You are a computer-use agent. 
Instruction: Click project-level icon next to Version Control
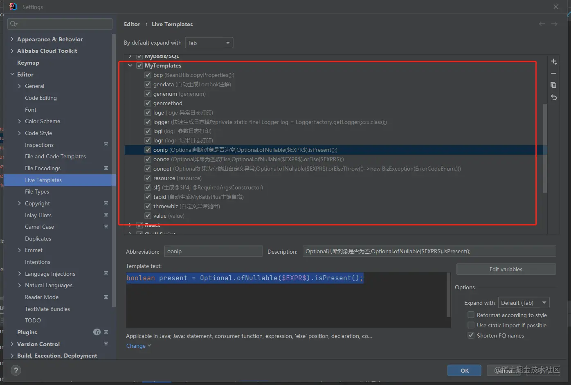[106, 344]
